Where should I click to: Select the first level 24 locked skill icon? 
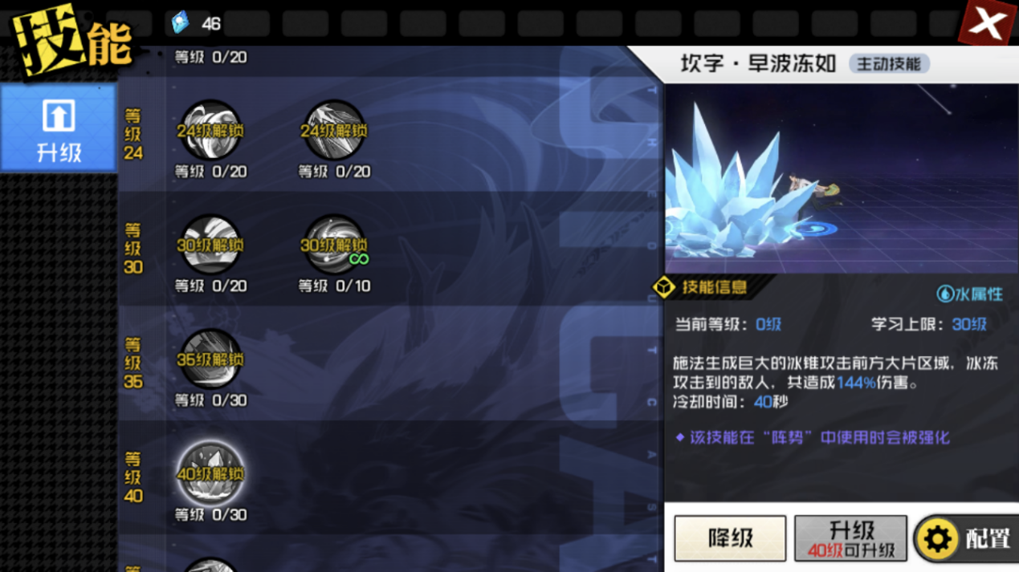coord(210,130)
